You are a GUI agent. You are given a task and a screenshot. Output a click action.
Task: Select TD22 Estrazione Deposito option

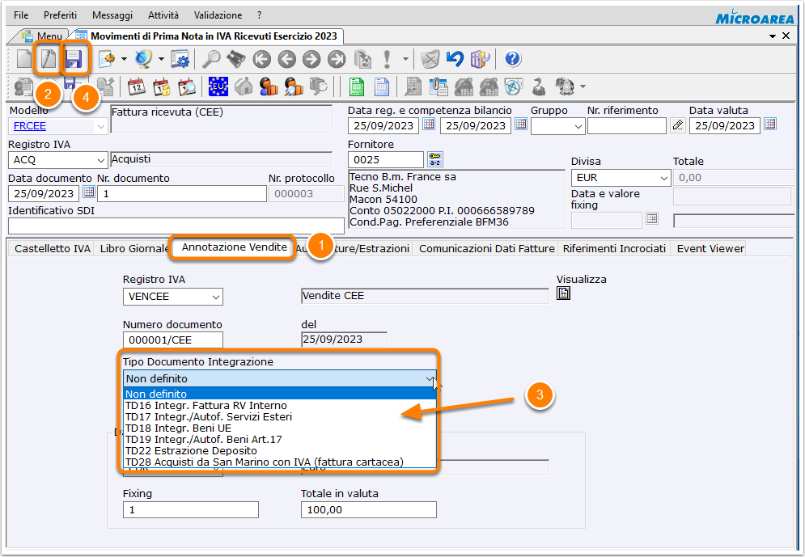280,450
